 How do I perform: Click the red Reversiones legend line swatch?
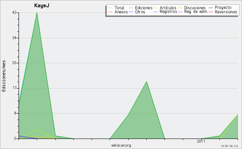tap(211, 12)
